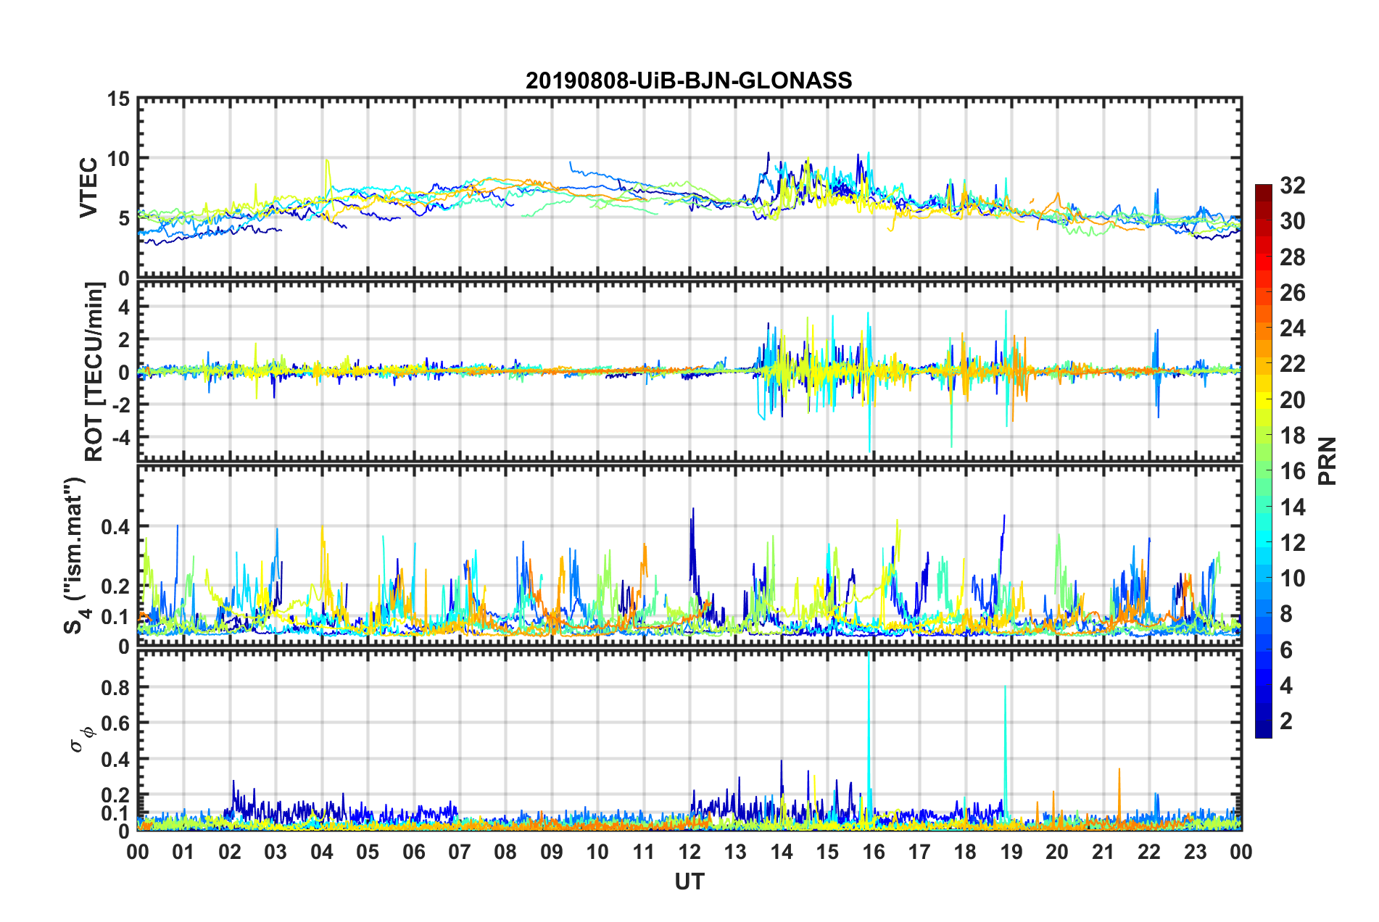Viewport: 1379px width, 922px height.
Task: Click x-axis tick label 05
Action: click(x=368, y=852)
